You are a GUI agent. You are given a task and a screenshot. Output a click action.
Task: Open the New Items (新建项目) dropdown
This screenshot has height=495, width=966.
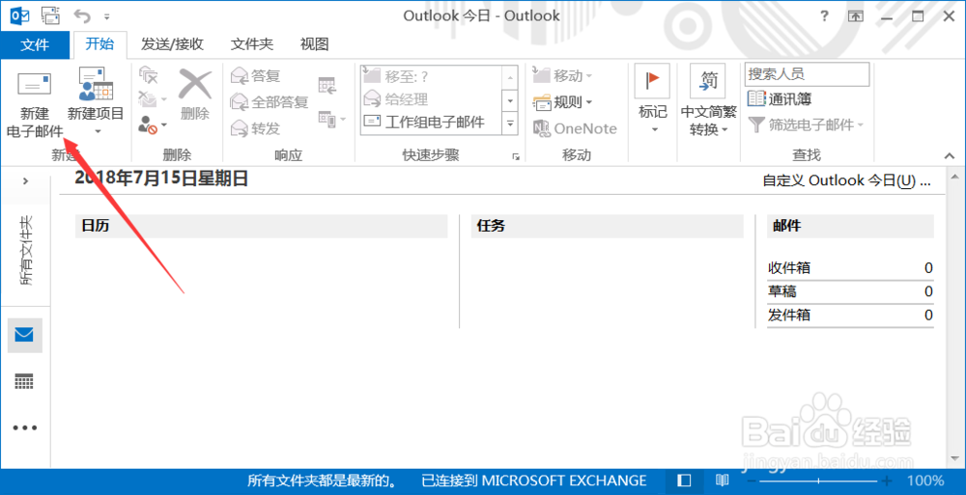(x=96, y=103)
